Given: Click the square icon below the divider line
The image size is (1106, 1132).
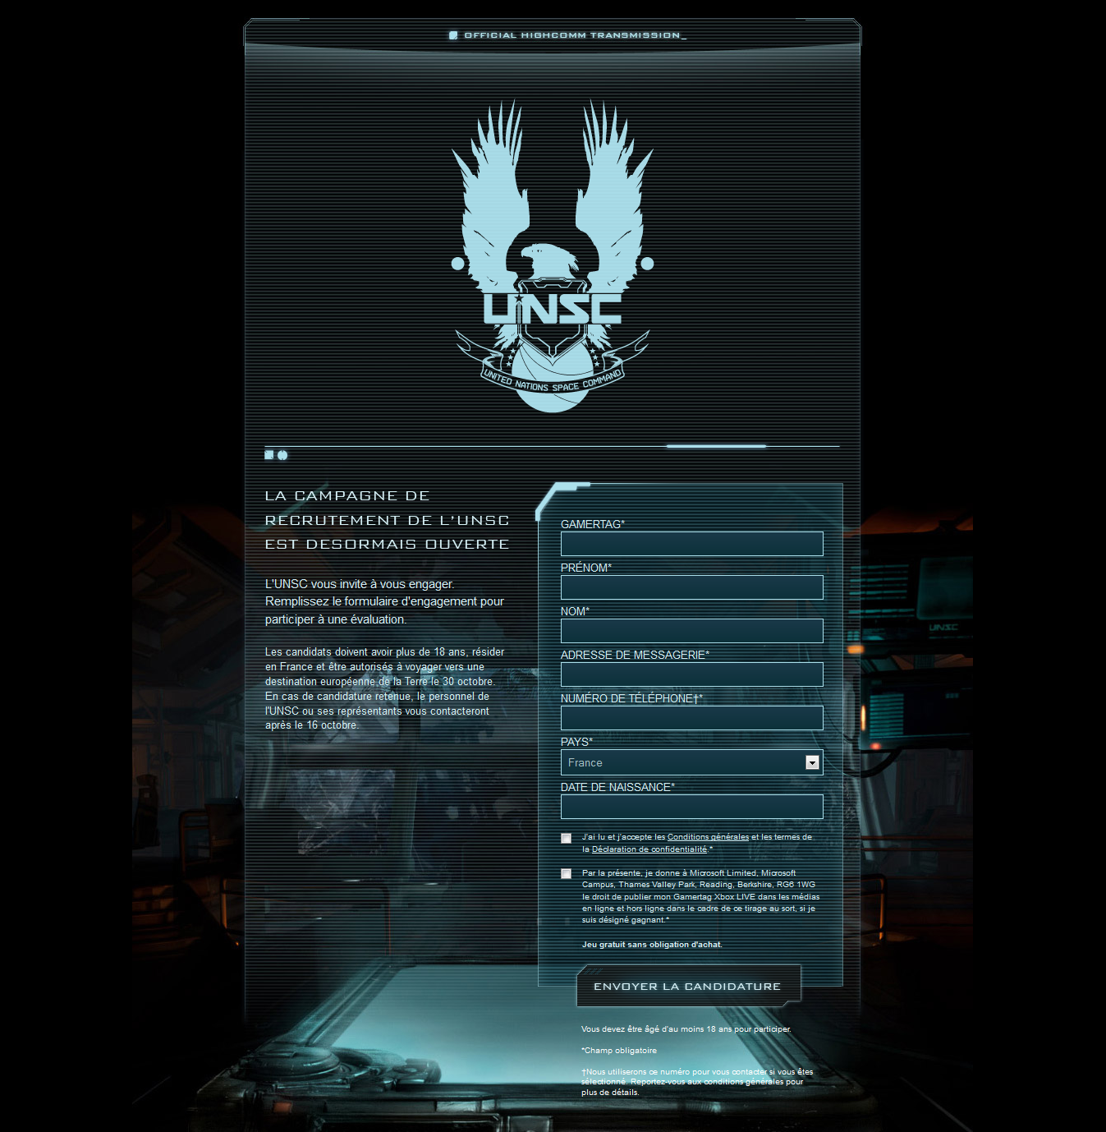Looking at the screenshot, I should (x=269, y=455).
